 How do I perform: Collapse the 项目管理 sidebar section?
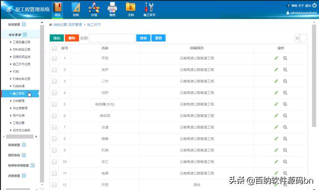(x=25, y=34)
